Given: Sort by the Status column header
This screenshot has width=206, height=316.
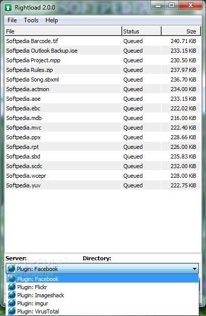Looking at the screenshot, I should point(141,31).
